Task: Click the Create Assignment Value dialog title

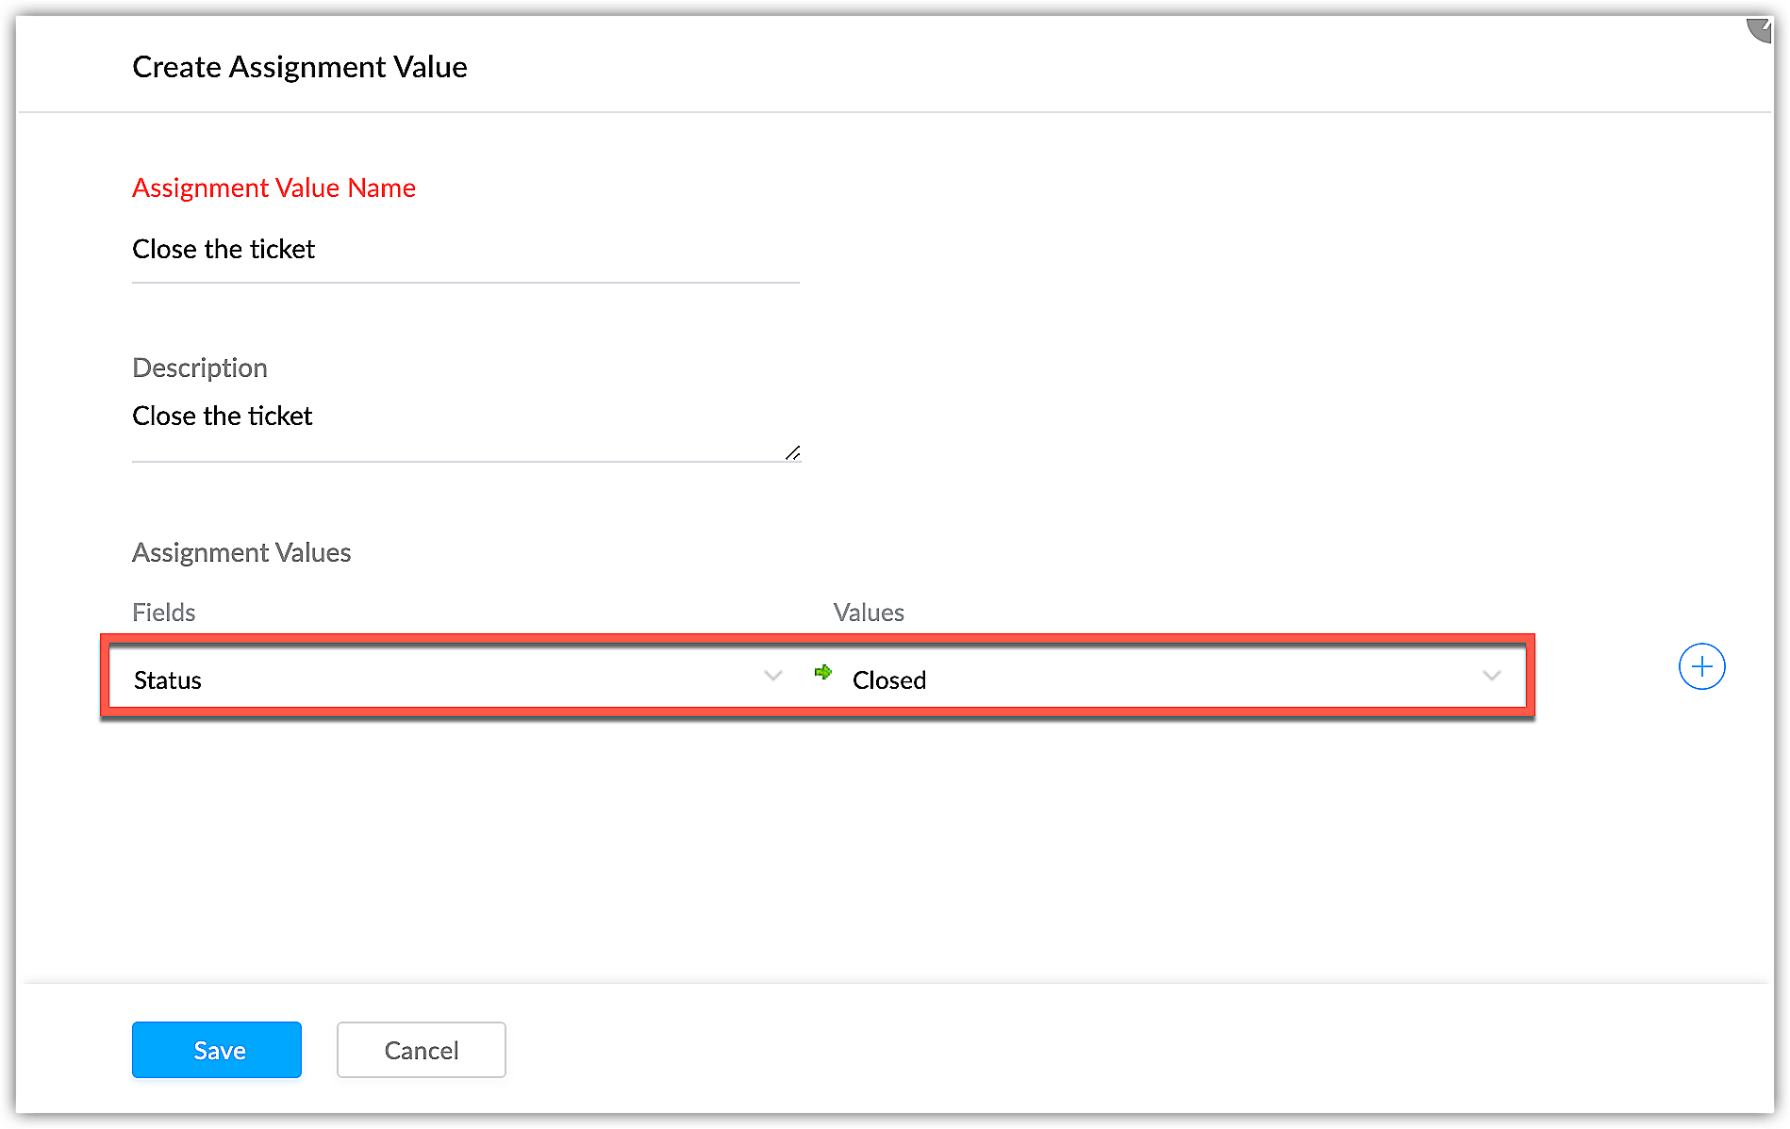Action: [300, 67]
